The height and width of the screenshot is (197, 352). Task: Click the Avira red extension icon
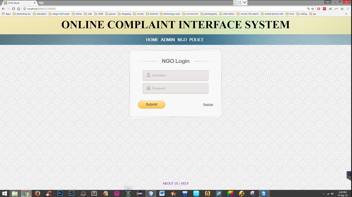coord(324,9)
